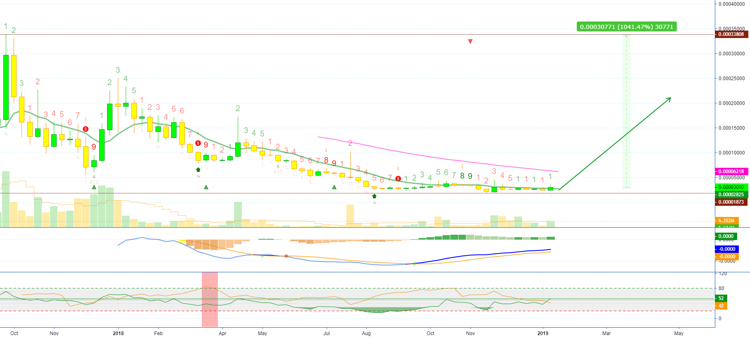Click the green 0.0000 histogram value label
Viewport: 750px width, 338px height.
click(x=726, y=236)
